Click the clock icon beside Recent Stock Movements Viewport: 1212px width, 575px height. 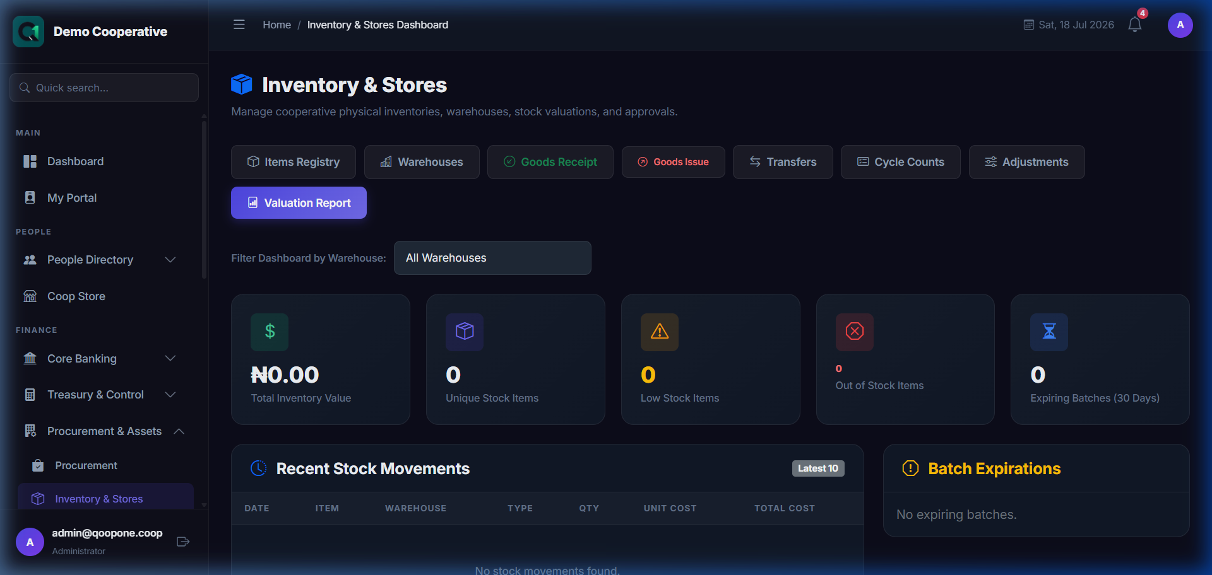coord(259,468)
